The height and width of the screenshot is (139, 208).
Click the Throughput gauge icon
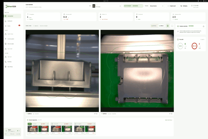point(28,14)
